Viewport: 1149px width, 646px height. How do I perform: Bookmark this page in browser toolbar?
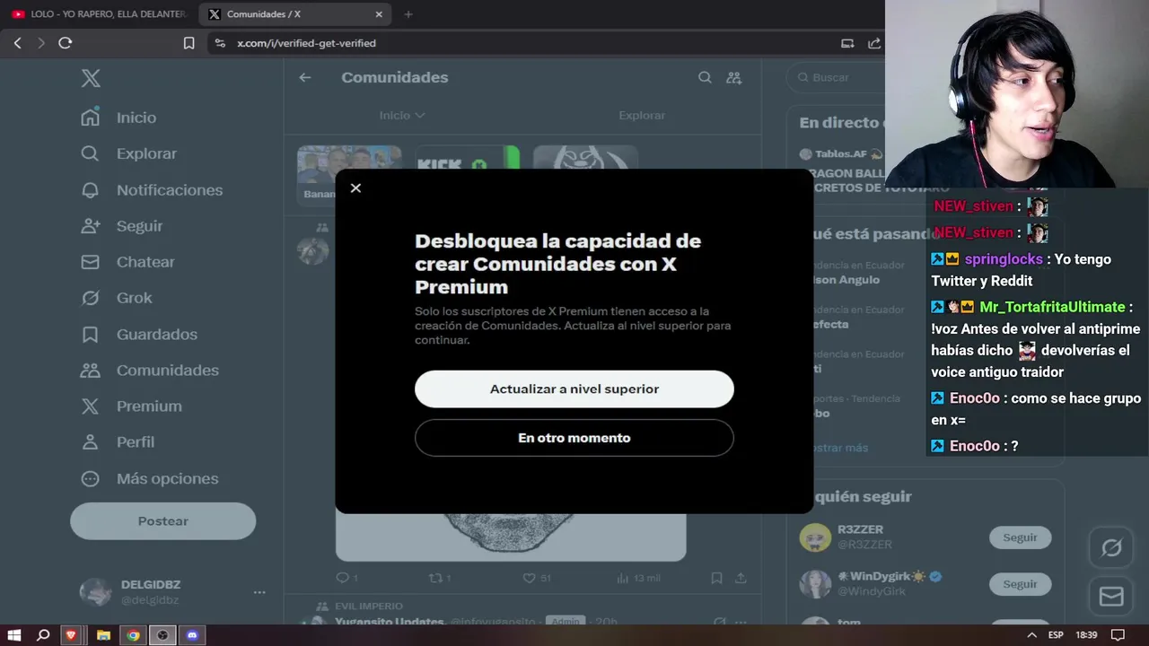pos(189,43)
